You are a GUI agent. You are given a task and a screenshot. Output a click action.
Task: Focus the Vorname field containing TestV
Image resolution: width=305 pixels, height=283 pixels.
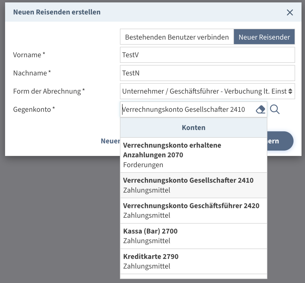(207, 55)
